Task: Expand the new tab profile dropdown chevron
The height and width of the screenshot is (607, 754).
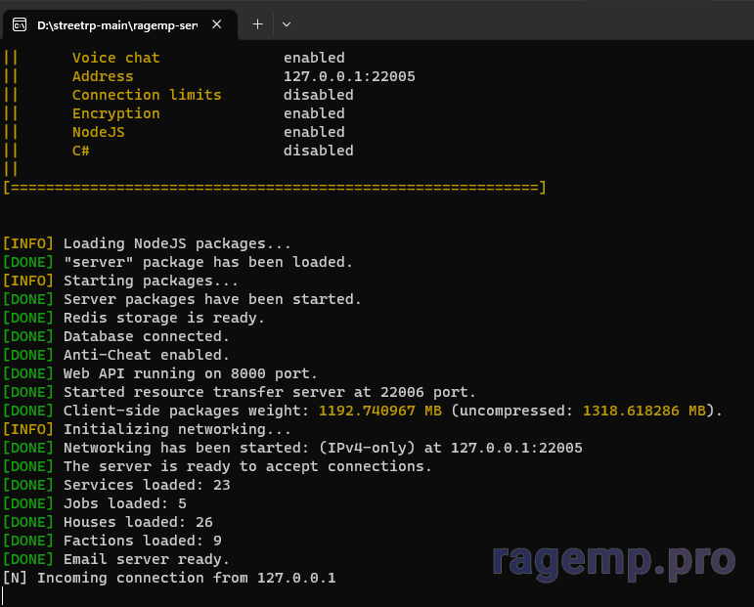Action: [287, 24]
